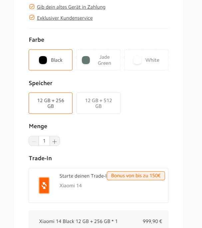
Task: Click the white color swatch
Action: click(137, 60)
